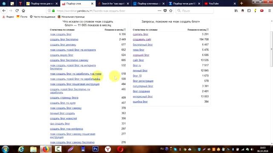Open query "+как создать блог пошаговая инструкция"

pos(75,84)
